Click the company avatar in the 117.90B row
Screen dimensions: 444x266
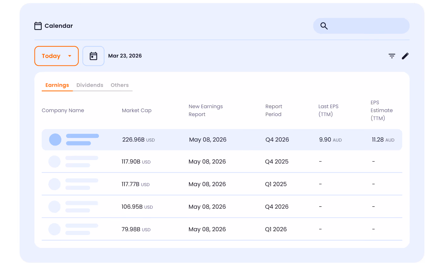click(x=54, y=162)
